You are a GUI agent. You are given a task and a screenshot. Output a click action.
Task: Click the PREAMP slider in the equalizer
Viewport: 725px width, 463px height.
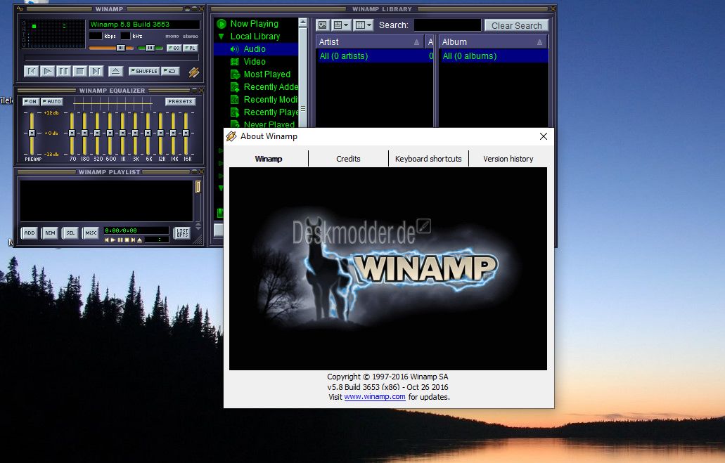32,133
